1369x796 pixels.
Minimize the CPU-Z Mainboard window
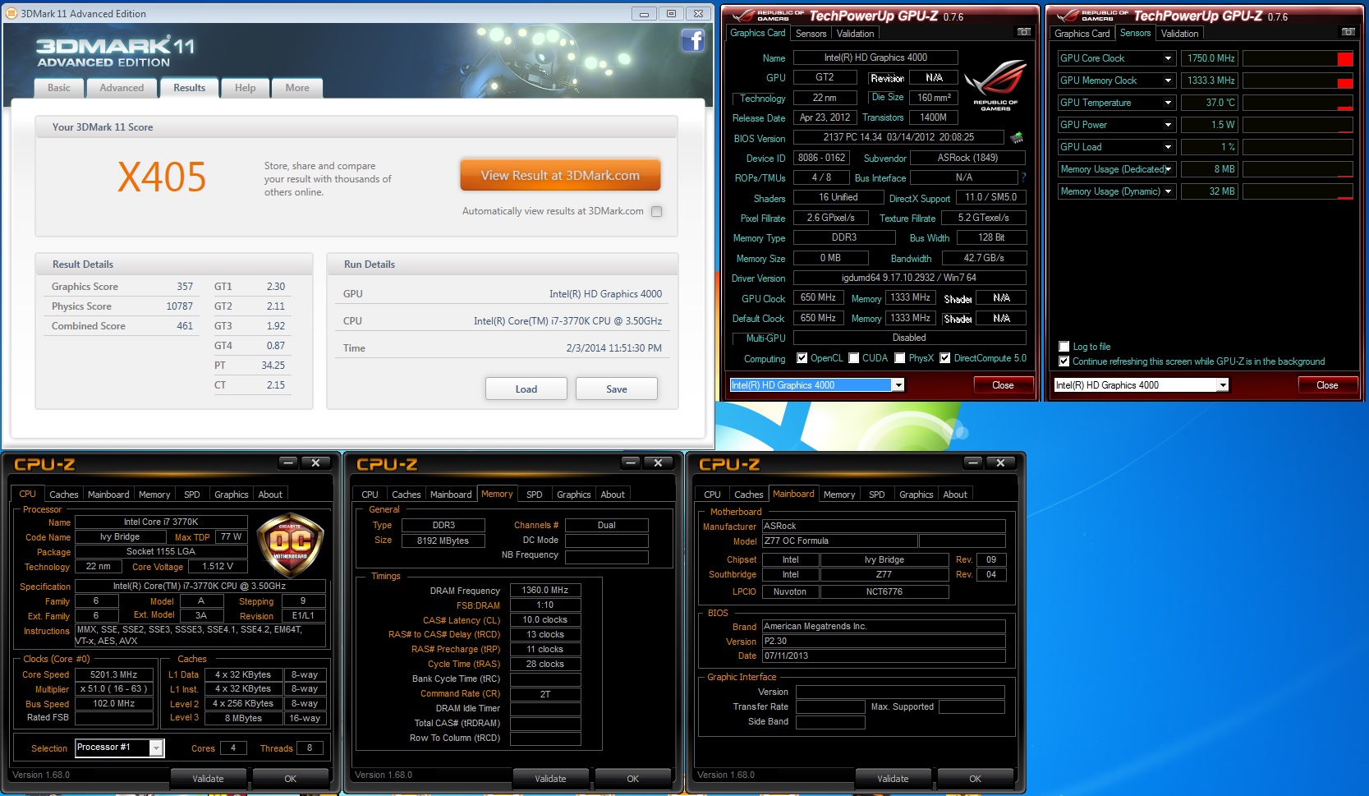[x=973, y=463]
